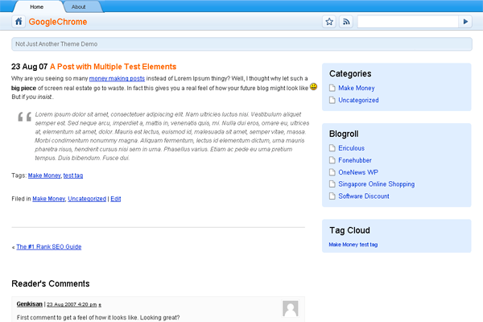Visit the Ericulous blogroll link
The height and width of the screenshot is (322, 483).
[x=352, y=148]
